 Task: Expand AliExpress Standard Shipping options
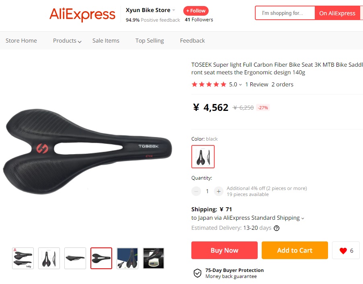pyautogui.click(x=303, y=218)
